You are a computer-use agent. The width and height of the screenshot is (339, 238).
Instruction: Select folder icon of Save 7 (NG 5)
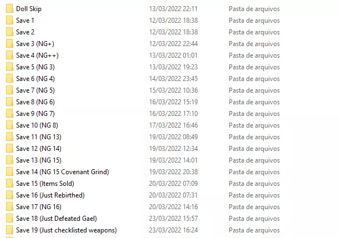click(x=9, y=90)
